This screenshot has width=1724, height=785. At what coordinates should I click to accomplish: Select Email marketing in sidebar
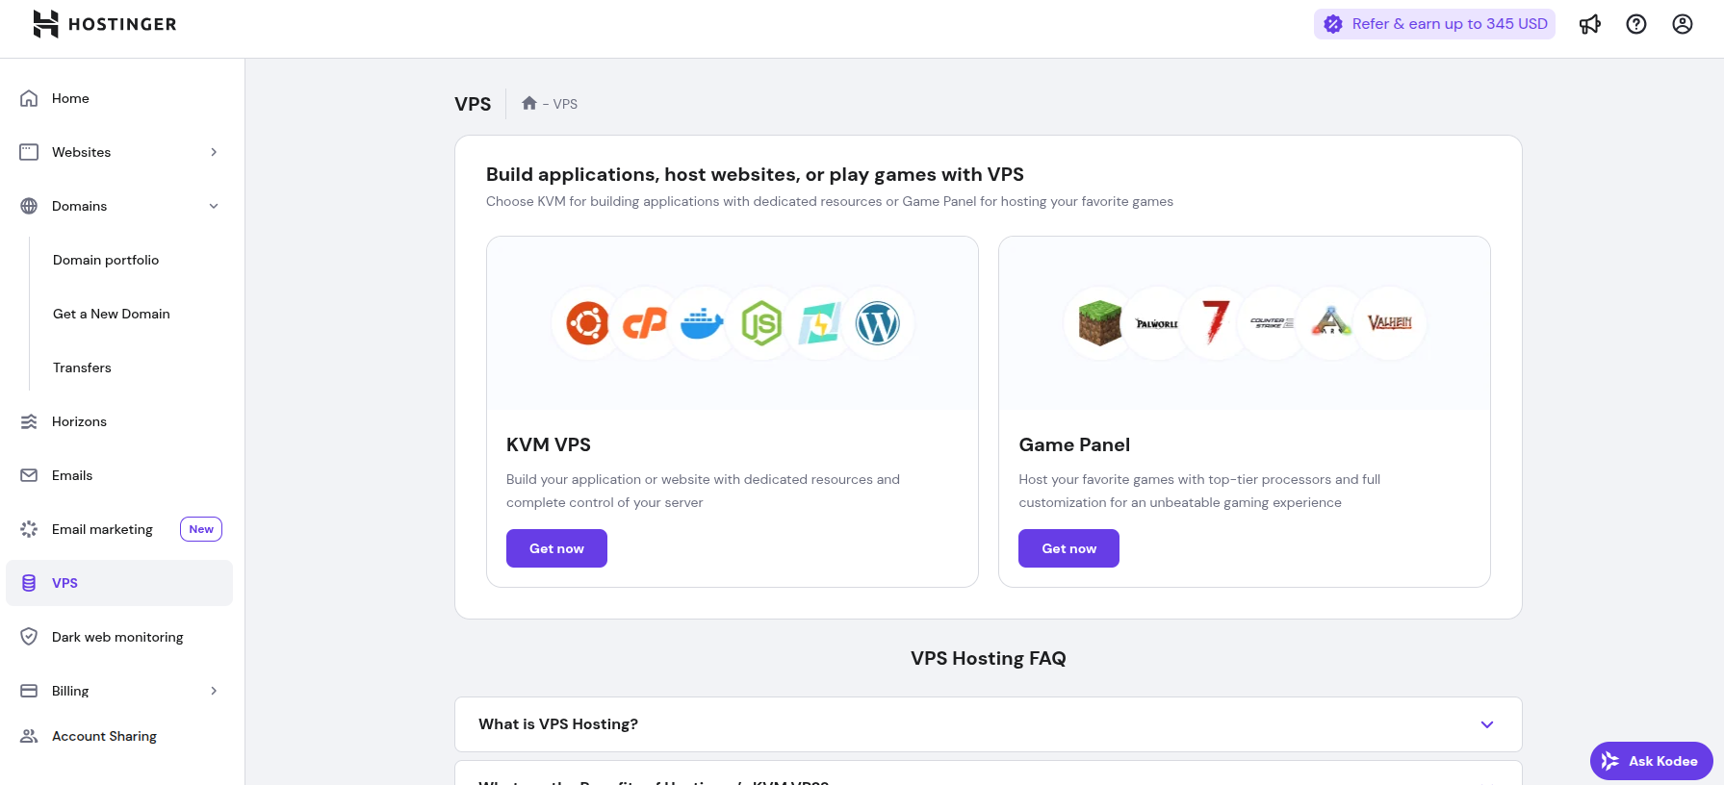(x=102, y=529)
